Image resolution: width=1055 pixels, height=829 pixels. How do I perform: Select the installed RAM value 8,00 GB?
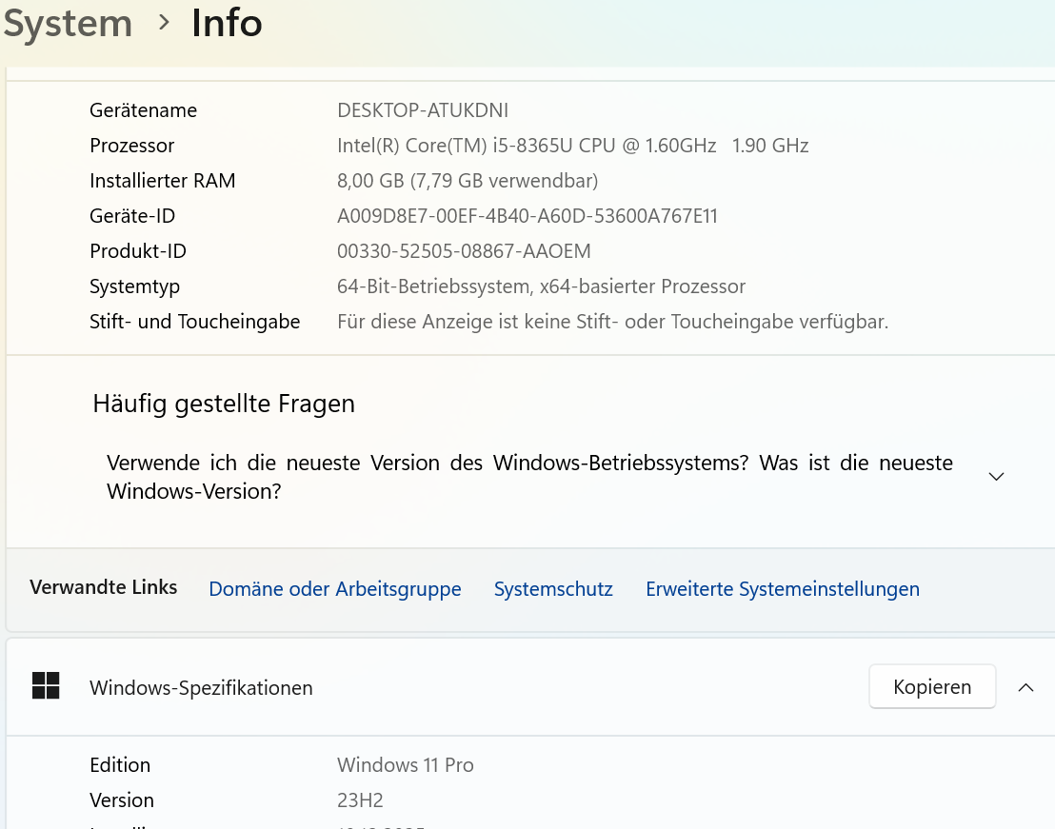[468, 181]
